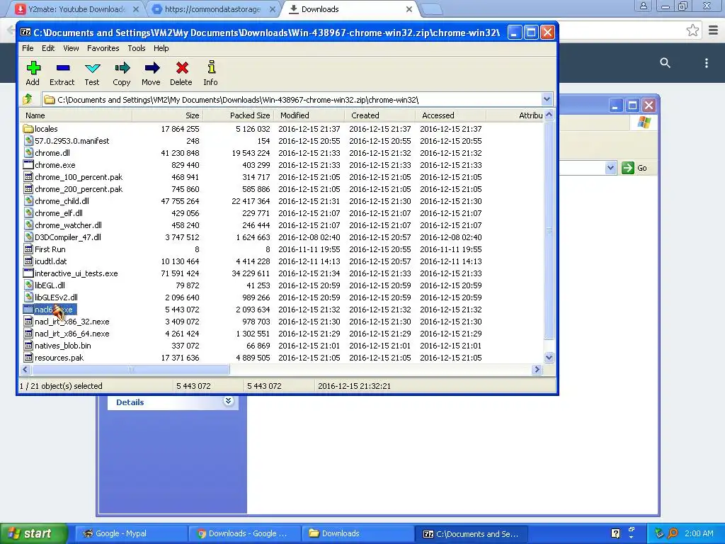Screen dimensions: 725x544
Task: Open the Favorites menu
Action: [103, 48]
